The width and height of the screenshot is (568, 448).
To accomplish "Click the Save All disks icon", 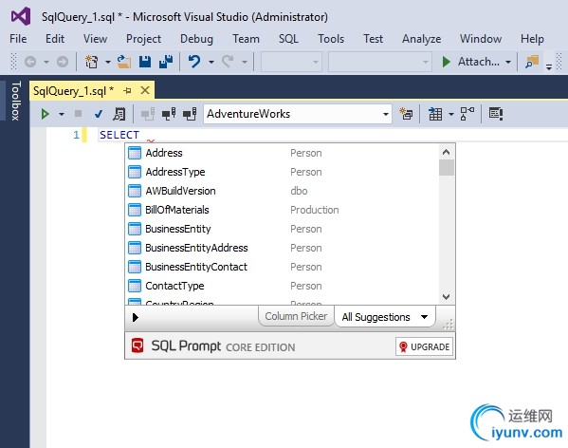I will pos(166,62).
